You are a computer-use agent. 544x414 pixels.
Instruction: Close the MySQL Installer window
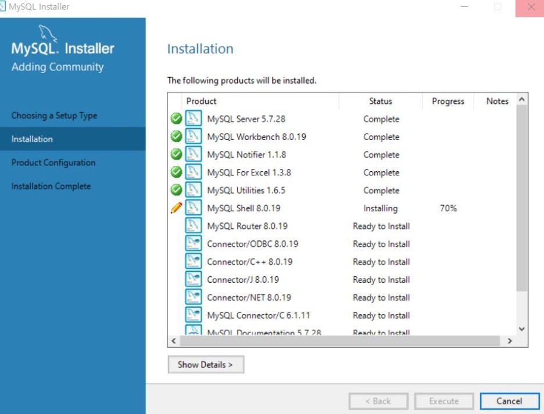pyautogui.click(x=531, y=8)
